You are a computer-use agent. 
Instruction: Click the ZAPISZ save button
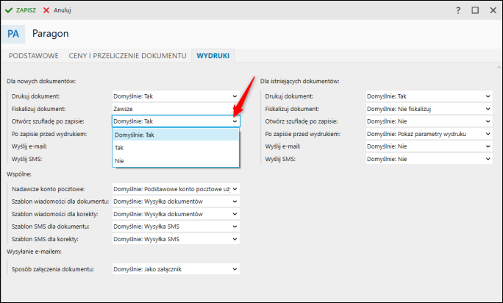pyautogui.click(x=21, y=10)
